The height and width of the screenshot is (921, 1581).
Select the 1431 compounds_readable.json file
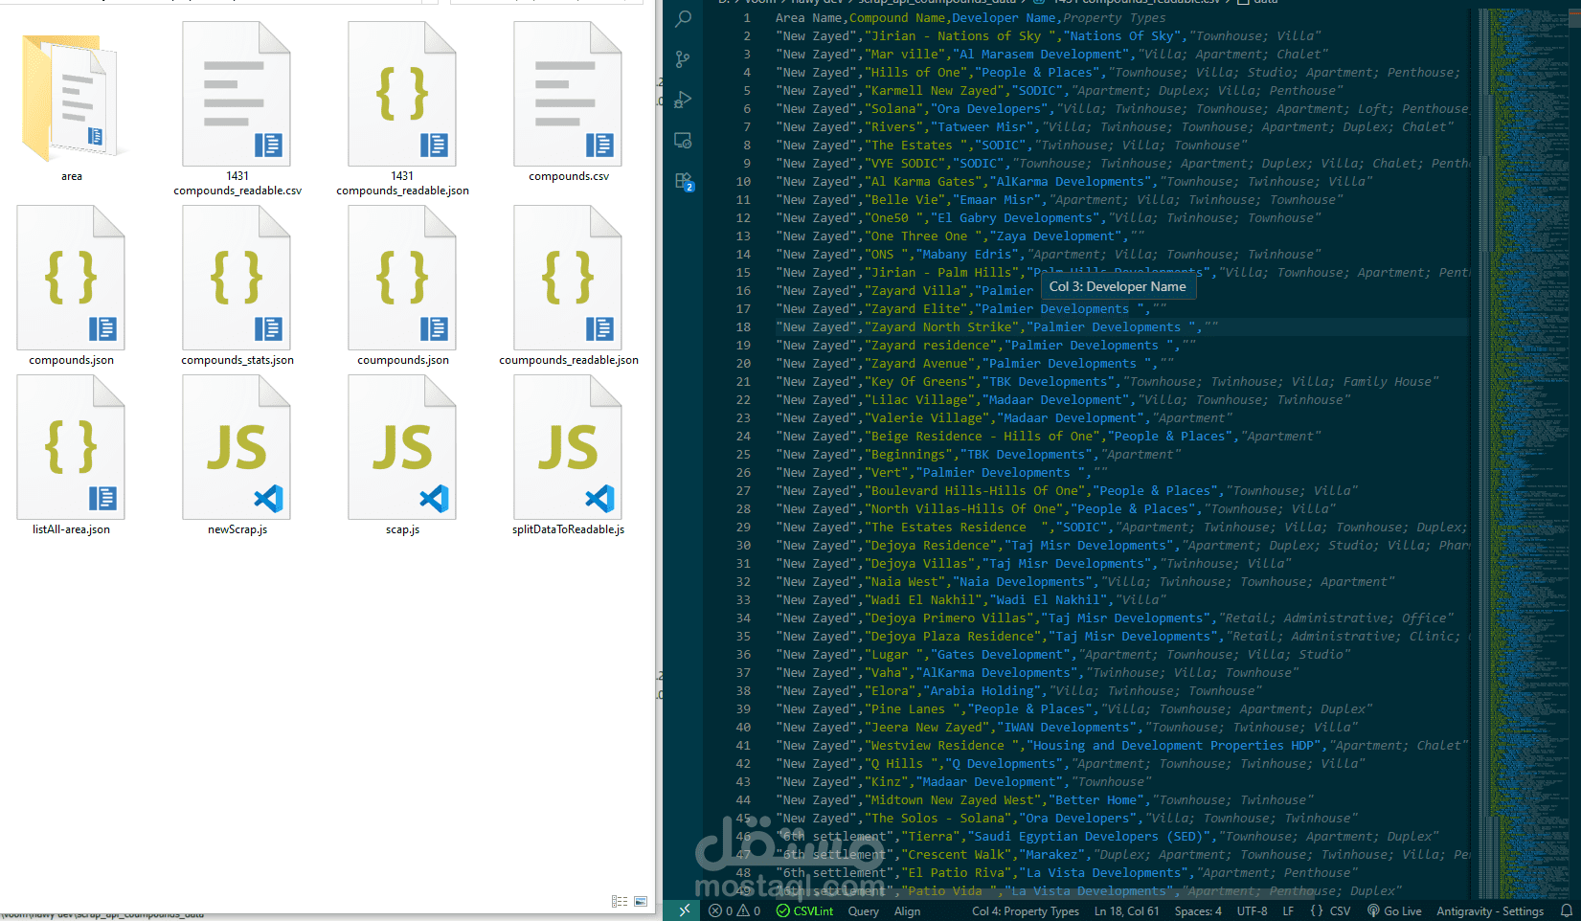[402, 109]
